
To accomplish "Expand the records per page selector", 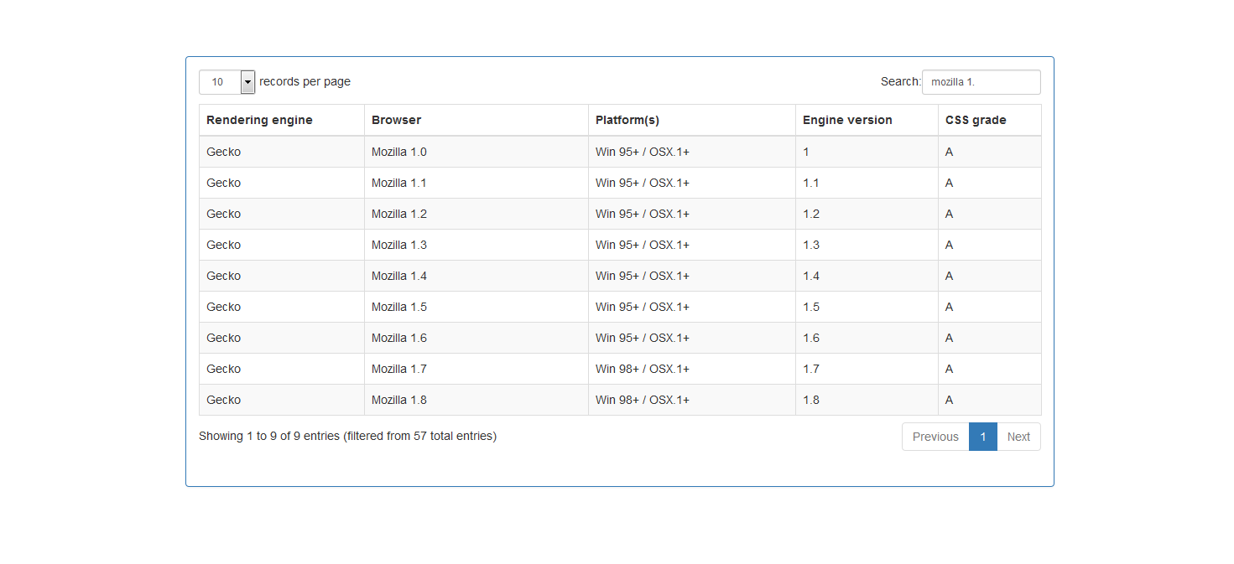I will click(226, 81).
